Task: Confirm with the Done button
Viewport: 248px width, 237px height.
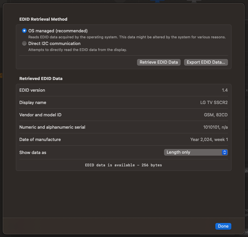Action: [223, 226]
